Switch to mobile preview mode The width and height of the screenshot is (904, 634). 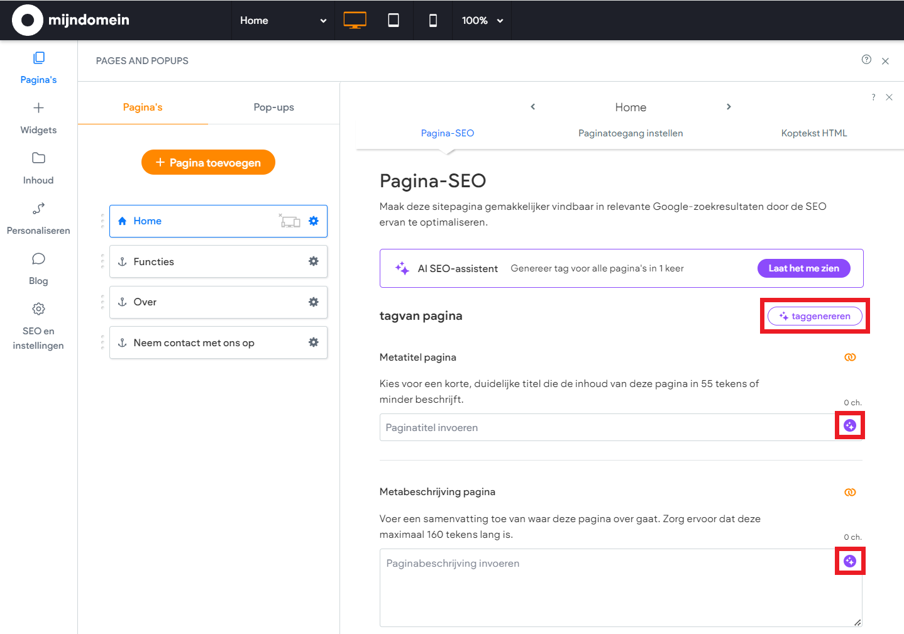[x=433, y=20]
